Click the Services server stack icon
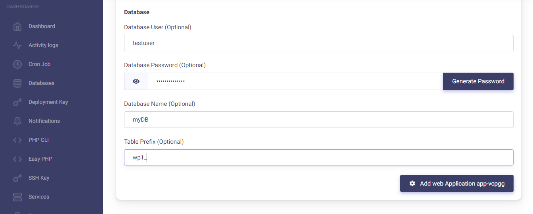The image size is (533, 214). tap(17, 197)
